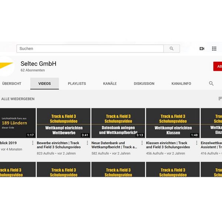The width and height of the screenshot is (222, 222).
Task: Click the 1:48 duration badge
Action: coord(194,135)
